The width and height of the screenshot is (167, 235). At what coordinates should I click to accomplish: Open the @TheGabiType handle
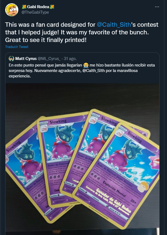point(35,12)
